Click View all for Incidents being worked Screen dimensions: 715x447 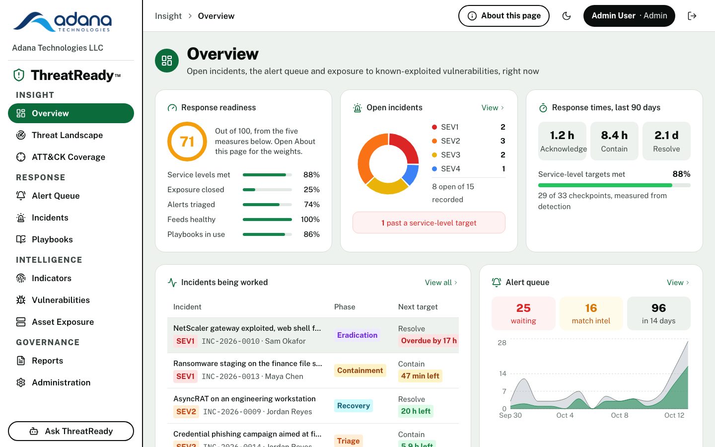(x=441, y=283)
